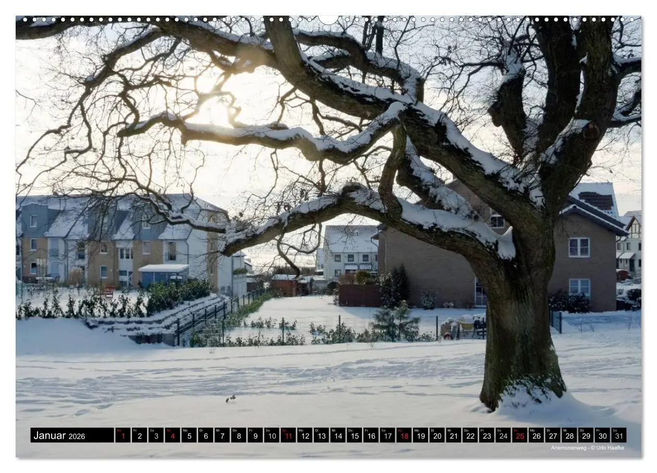The height and width of the screenshot is (473, 657).
Task: Click the red Sunday date 25
Action: click(x=519, y=435)
